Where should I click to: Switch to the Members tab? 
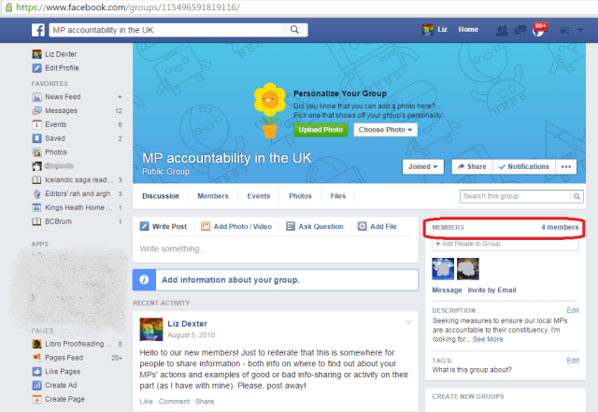(x=213, y=196)
